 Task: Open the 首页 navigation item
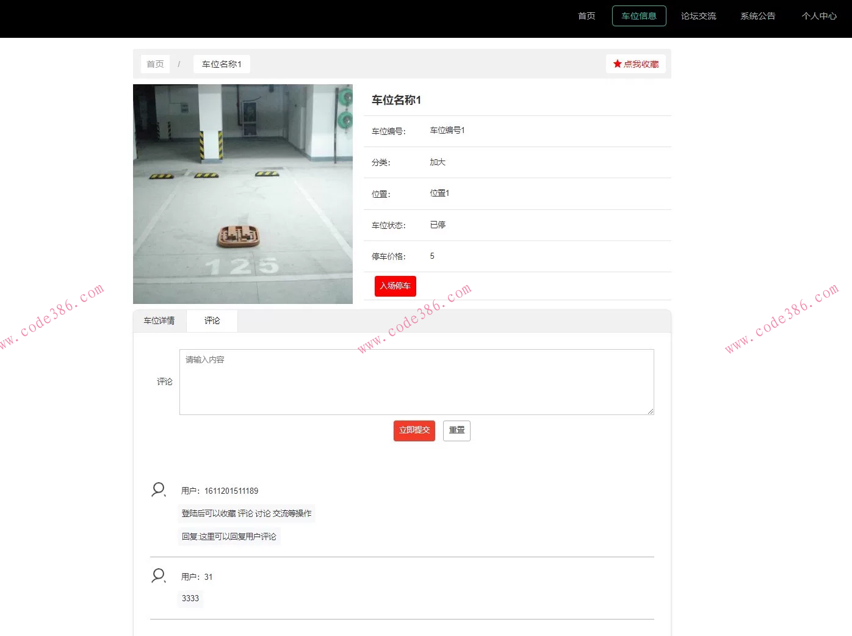click(586, 16)
